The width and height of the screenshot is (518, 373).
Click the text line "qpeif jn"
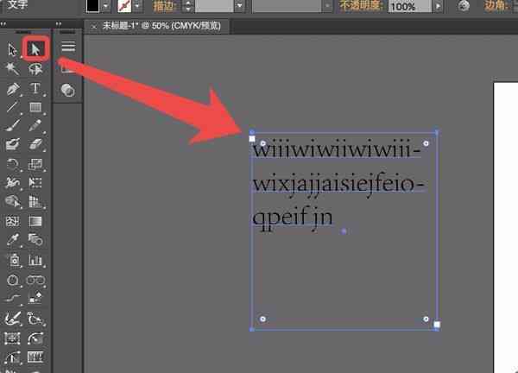click(293, 218)
